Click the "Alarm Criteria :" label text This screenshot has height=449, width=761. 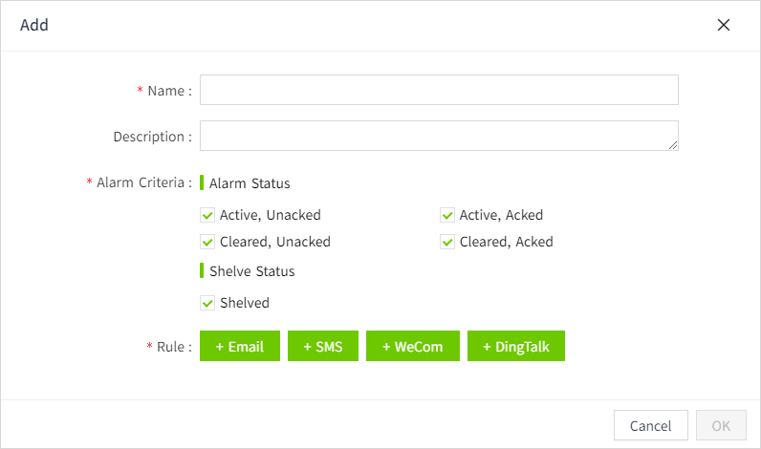pyautogui.click(x=143, y=182)
